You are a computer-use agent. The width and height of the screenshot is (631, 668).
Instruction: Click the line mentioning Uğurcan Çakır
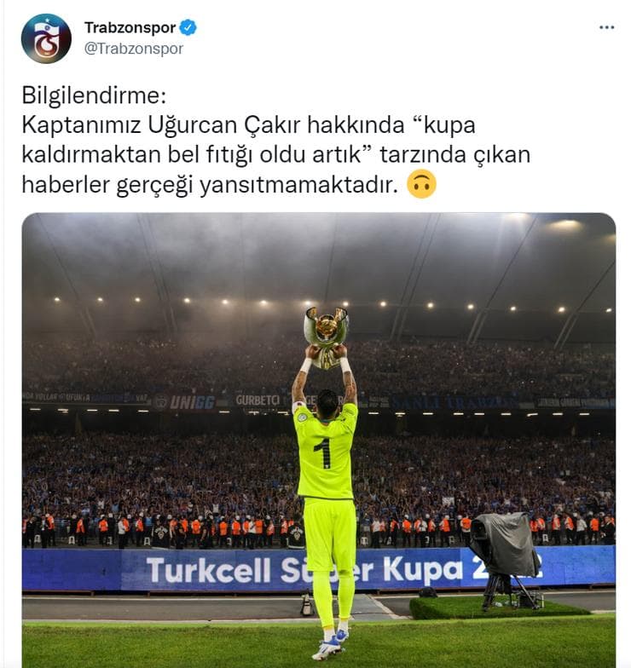(249, 124)
